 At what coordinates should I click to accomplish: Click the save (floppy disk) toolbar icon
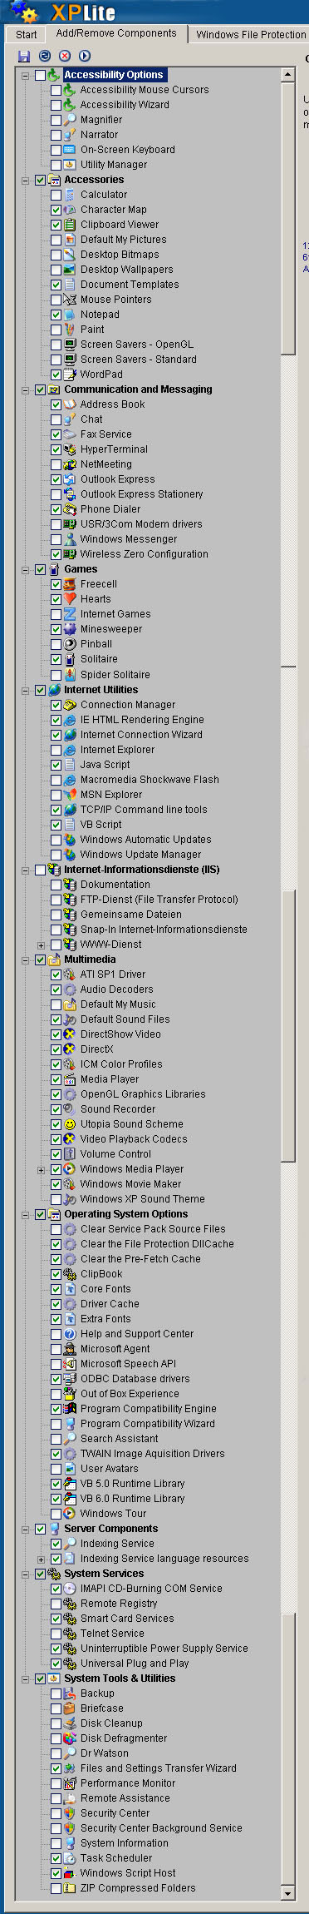click(x=25, y=56)
